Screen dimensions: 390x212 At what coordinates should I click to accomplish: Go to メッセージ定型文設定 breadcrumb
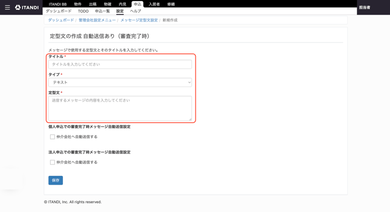click(x=139, y=20)
